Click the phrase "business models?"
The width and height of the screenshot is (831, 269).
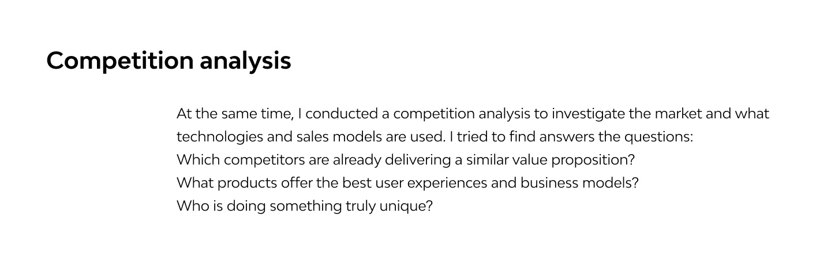[579, 183]
